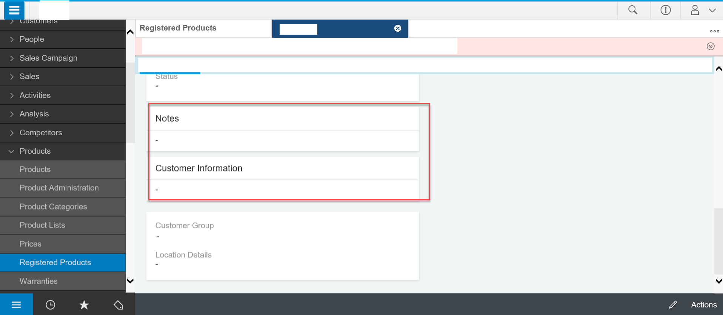Click the Customer Group label
The image size is (723, 315).
coord(185,225)
